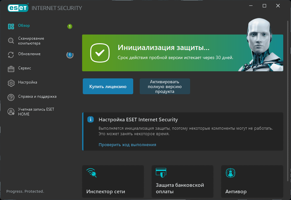Click the green notification badge by Обзор

(70, 26)
